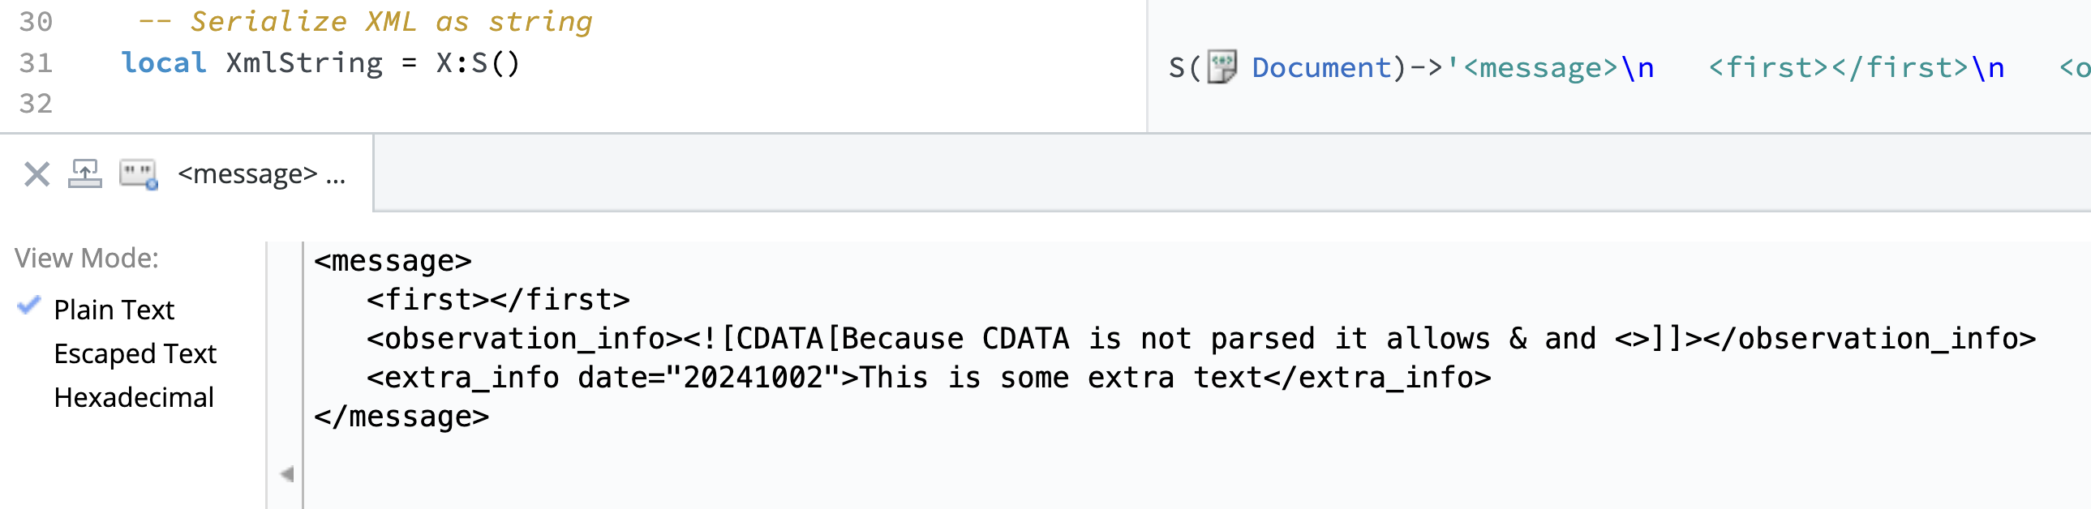
Task: Open the Document link in the annotation
Action: pyautogui.click(x=1321, y=67)
